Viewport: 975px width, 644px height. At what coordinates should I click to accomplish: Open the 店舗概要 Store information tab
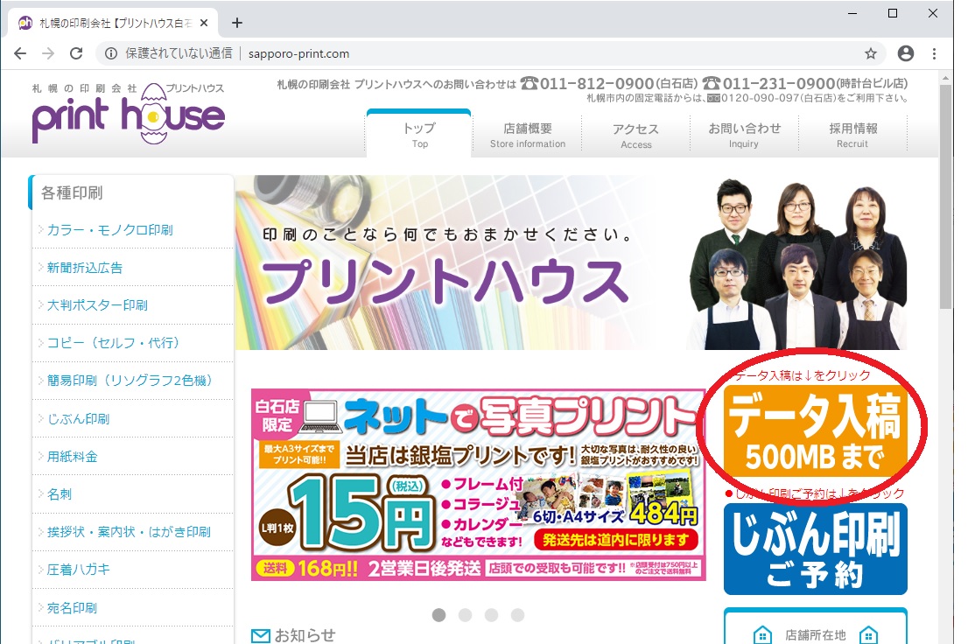(527, 134)
